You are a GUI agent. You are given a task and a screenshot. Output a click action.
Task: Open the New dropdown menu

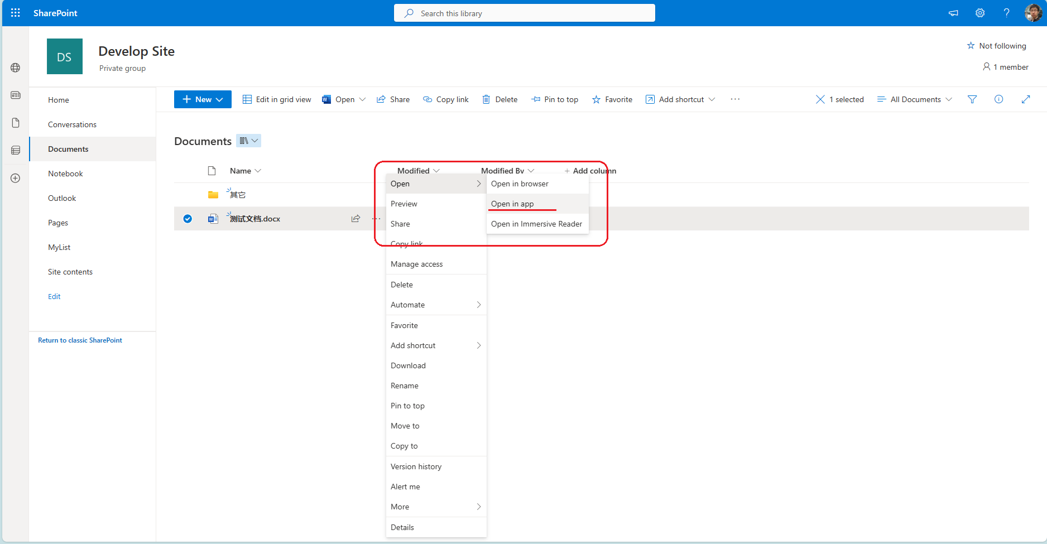tap(203, 99)
